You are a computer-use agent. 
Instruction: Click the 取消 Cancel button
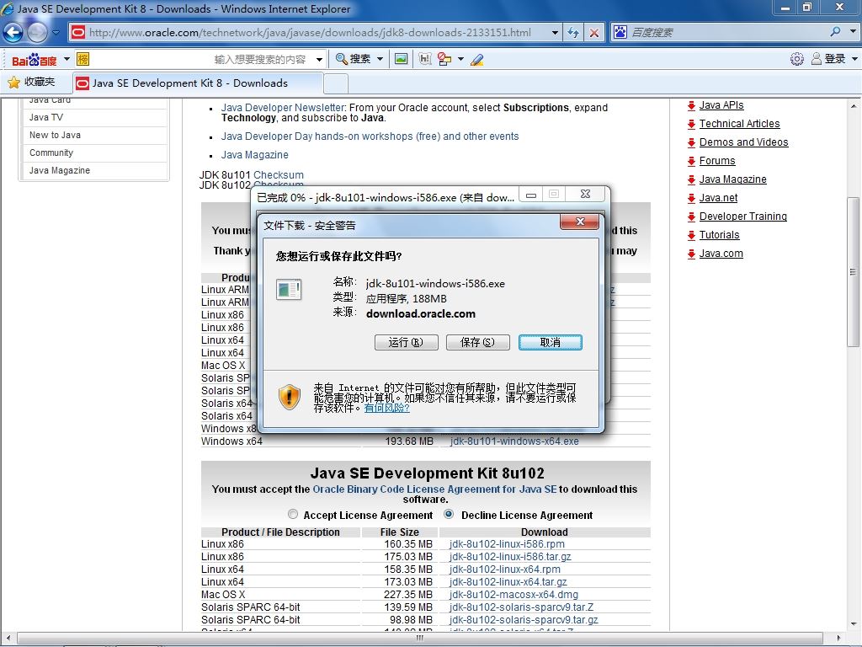(x=551, y=342)
